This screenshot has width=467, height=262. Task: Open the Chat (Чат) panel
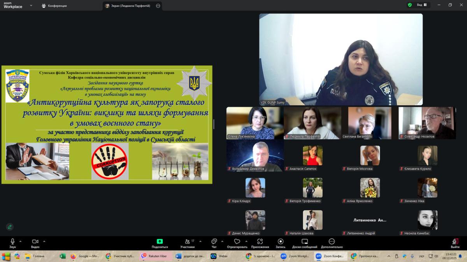(x=214, y=243)
